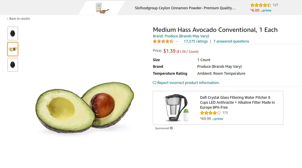Click the water pitcher product image
This screenshot has width=302, height=168.
tap(174, 108)
